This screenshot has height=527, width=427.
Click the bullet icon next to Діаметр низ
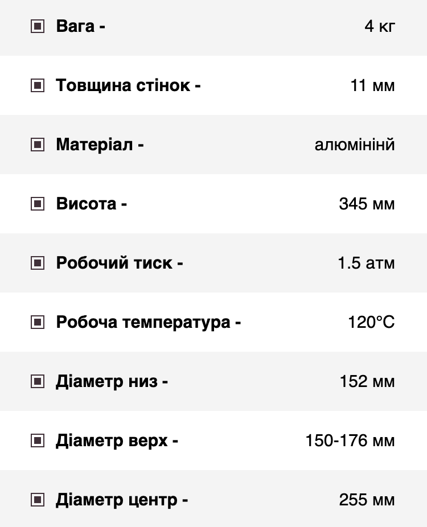[38, 381]
